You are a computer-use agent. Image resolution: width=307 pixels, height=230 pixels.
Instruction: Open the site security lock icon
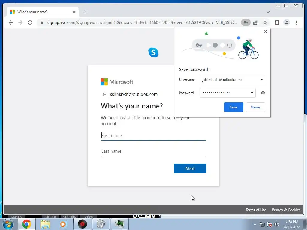[42, 22]
